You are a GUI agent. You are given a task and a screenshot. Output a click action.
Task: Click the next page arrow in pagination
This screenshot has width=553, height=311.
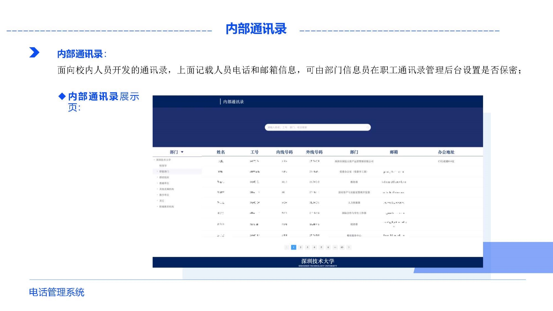[349, 247]
